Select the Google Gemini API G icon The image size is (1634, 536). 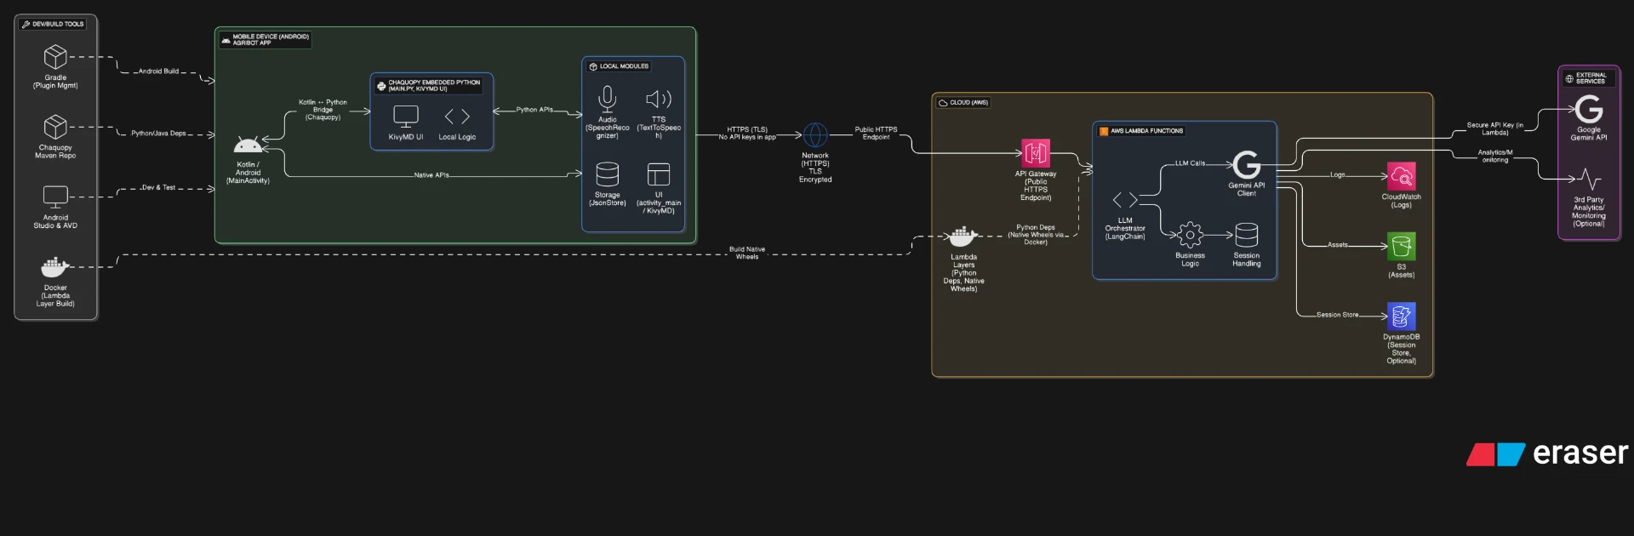1589,109
